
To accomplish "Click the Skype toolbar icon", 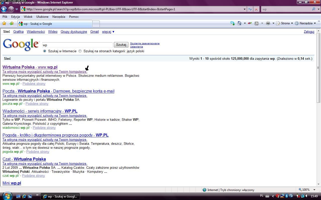I will [x=232, y=23].
